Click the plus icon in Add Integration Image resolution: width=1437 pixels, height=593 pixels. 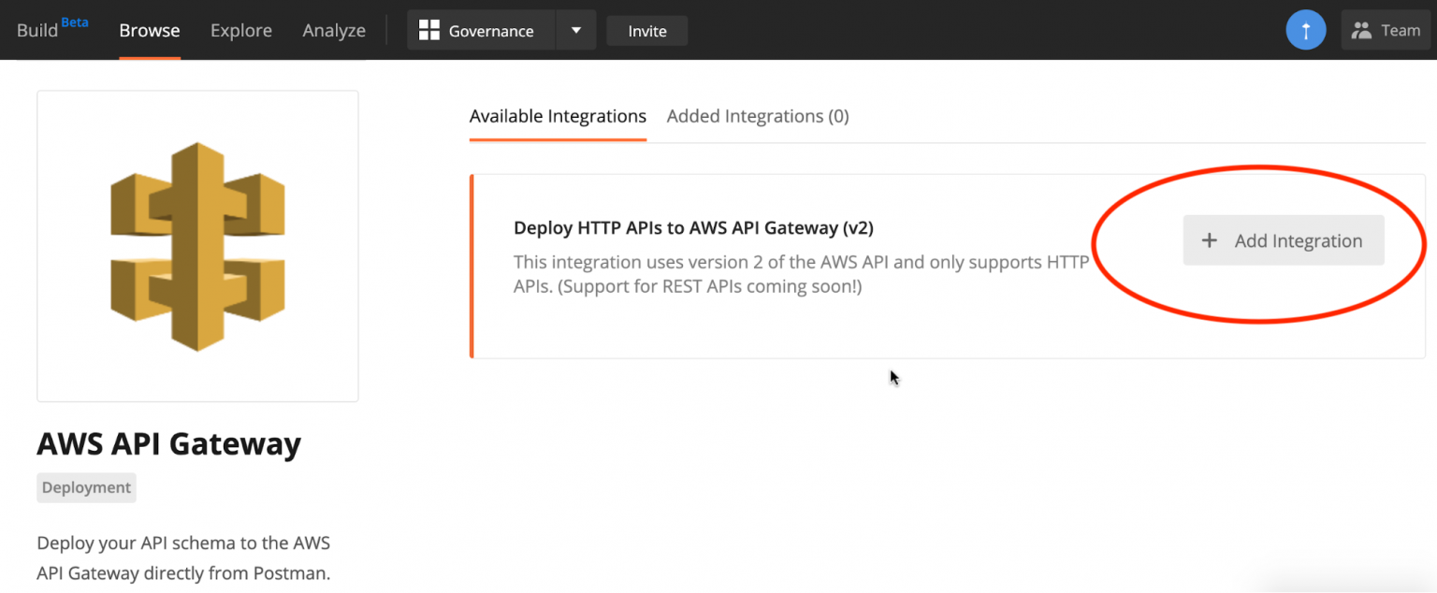[1210, 240]
